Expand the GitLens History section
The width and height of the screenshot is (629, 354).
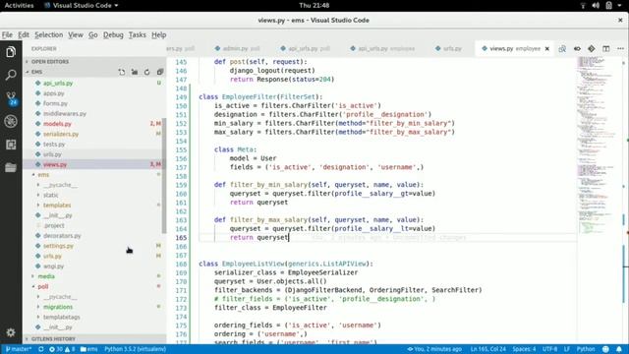tap(94, 338)
